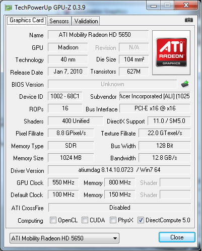The width and height of the screenshot is (202, 251).
Task: Click the Driver Version field atiumdag 8.14.10.0723
Action: click(119, 170)
